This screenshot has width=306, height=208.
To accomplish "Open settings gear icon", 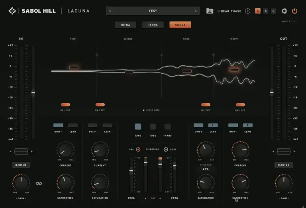I will pos(284,11).
